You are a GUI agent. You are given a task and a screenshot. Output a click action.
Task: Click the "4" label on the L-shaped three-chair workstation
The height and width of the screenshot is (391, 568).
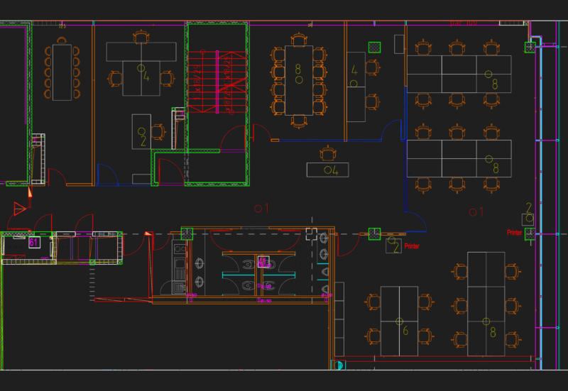(146, 77)
